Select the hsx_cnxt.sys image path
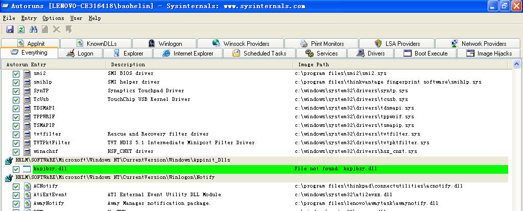This screenshot has height=211, width=523. pyautogui.click(x=356, y=151)
